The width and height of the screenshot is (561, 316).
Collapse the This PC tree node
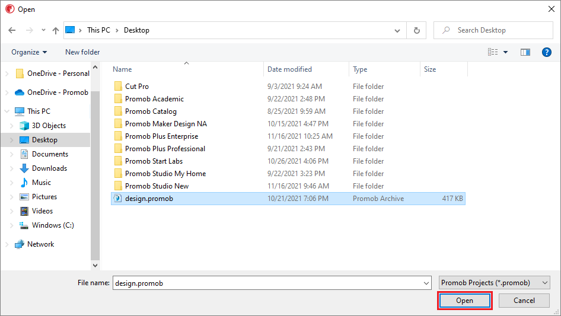pyautogui.click(x=7, y=111)
